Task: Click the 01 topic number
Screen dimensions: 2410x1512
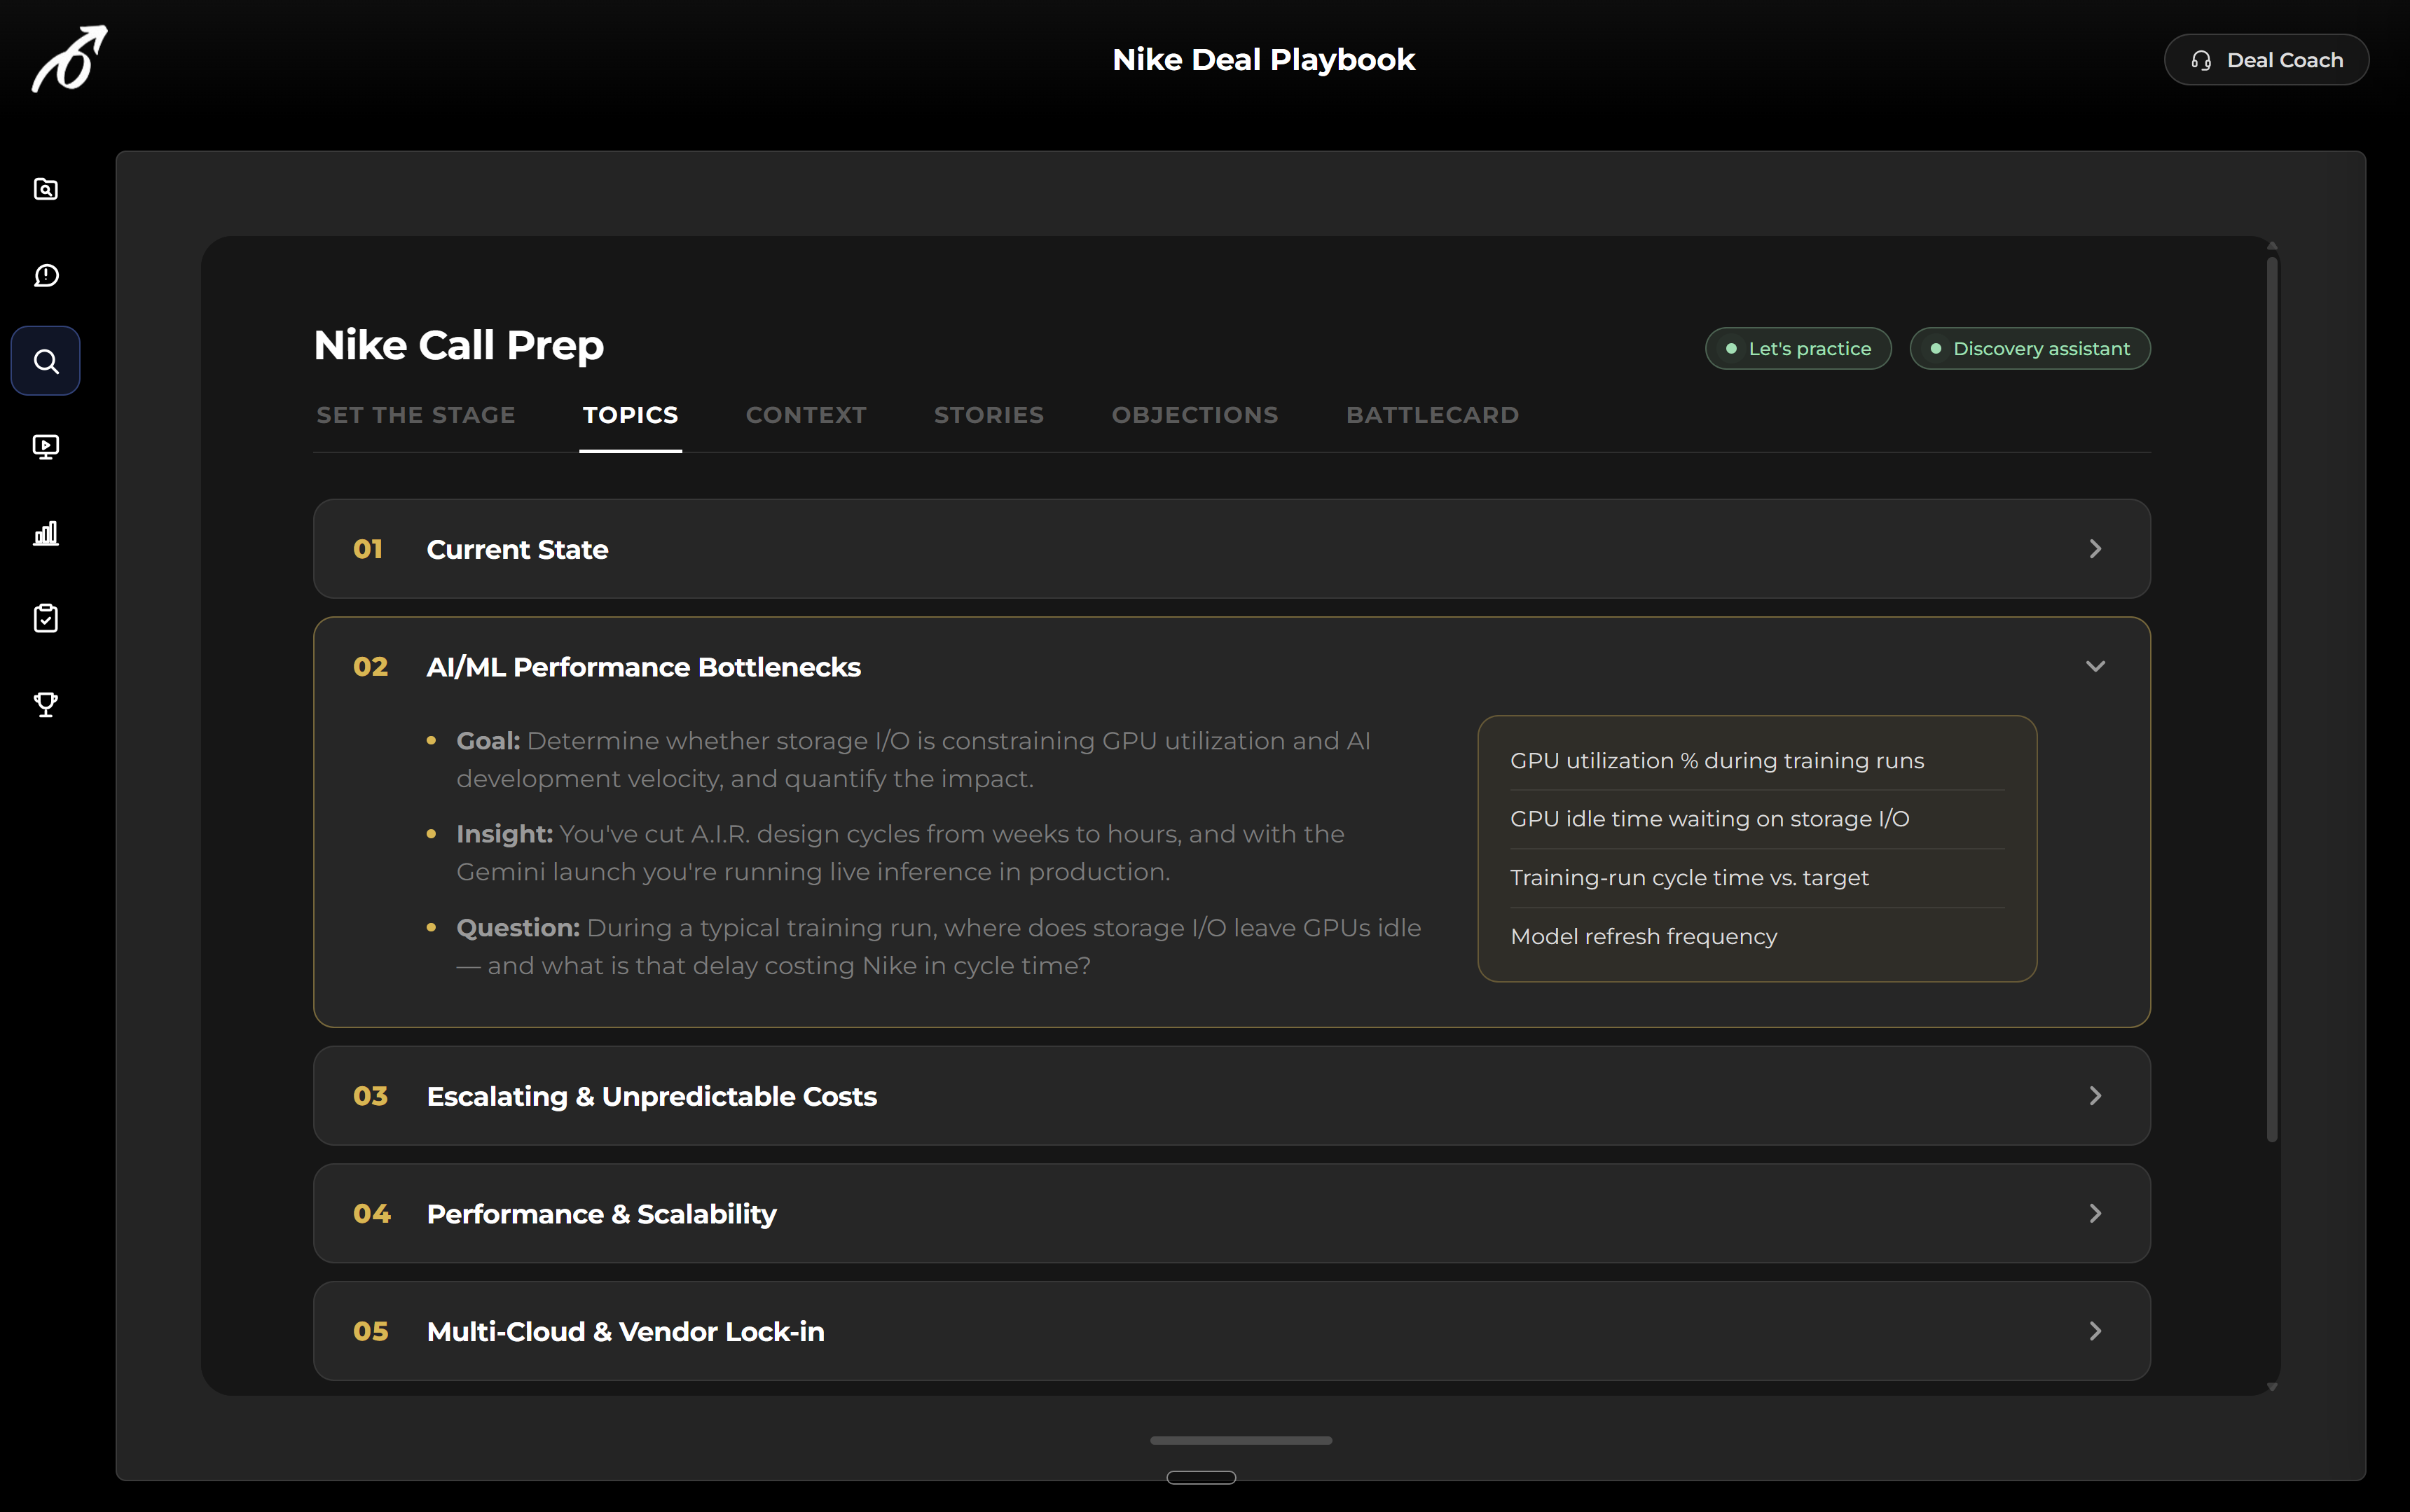Action: [x=367, y=549]
